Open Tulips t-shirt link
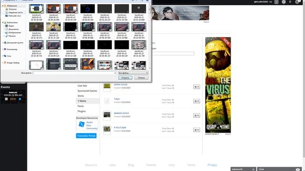Viewport: 305px width, 171px height. point(117,99)
